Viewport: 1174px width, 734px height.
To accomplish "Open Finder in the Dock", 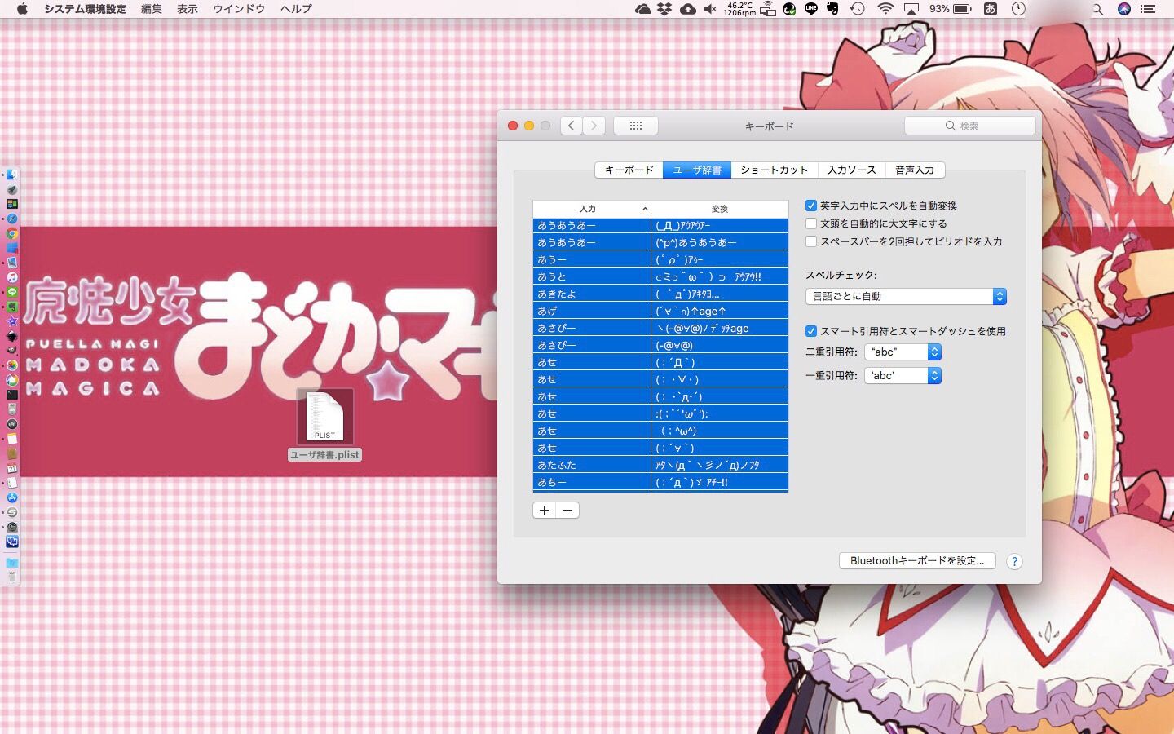I will [x=11, y=175].
